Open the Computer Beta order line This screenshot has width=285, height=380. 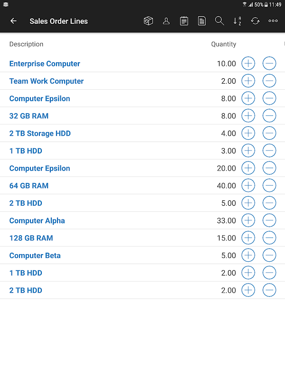click(x=35, y=256)
